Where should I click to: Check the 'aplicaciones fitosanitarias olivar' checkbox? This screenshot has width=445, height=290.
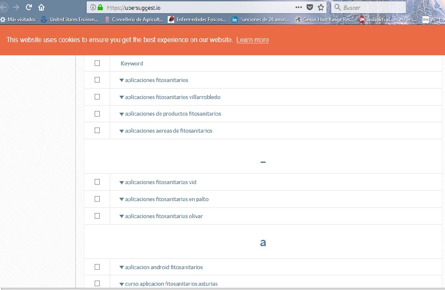tap(97, 216)
